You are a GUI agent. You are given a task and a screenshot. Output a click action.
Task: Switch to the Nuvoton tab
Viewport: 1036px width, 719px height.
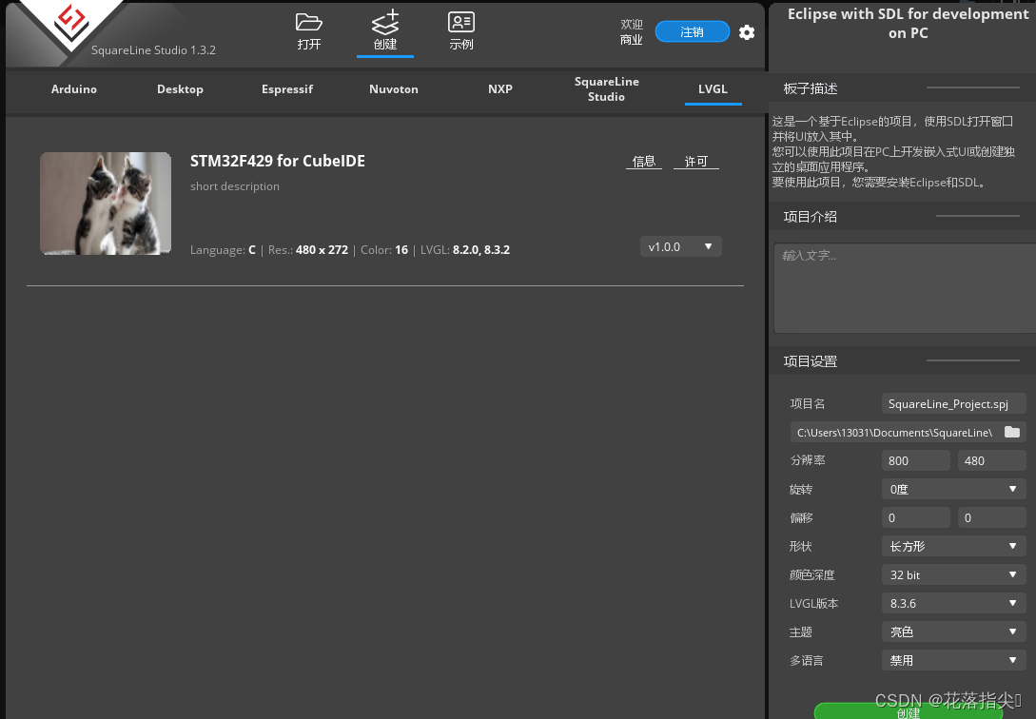[393, 89]
